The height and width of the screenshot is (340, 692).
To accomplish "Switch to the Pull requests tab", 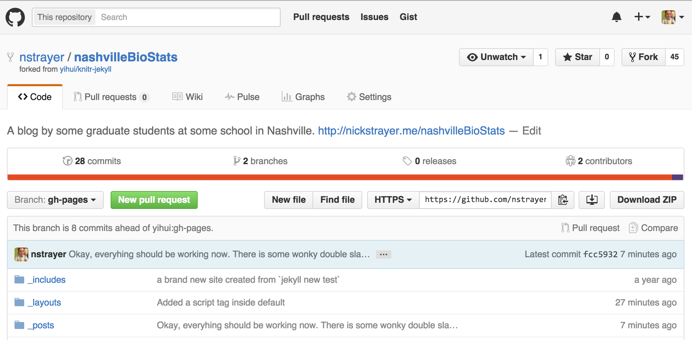I will [x=111, y=97].
